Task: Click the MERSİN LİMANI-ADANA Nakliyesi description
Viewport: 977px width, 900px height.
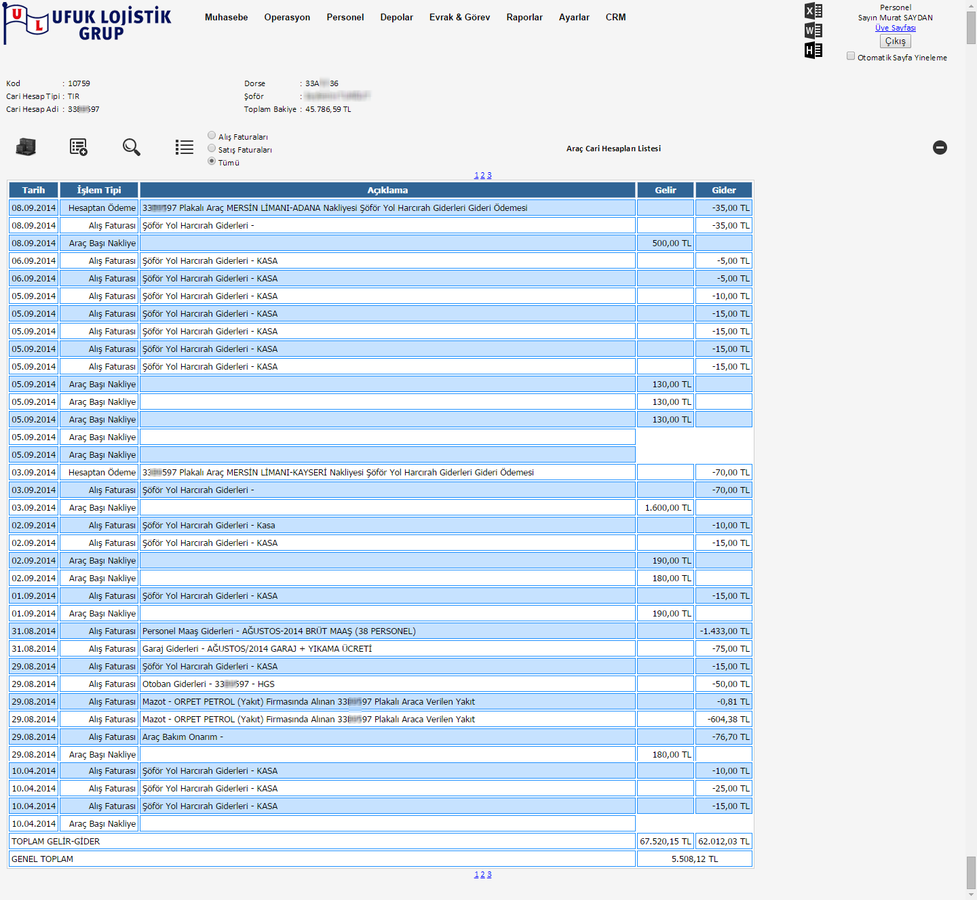Action: click(x=387, y=208)
